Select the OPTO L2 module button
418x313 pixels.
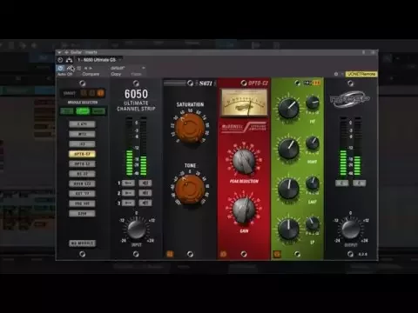coord(82,163)
